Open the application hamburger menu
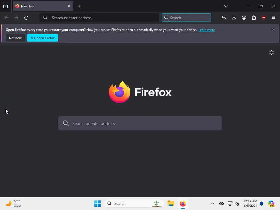280x210 pixels. (273, 17)
